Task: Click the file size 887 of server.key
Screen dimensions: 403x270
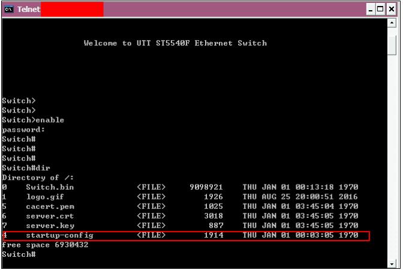Action: pos(216,226)
